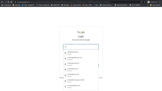Click the key icon beside ronaldo@tecnologicworld.tech
Image resolution: width=162 pixels, height=91 pixels.
[65, 81]
